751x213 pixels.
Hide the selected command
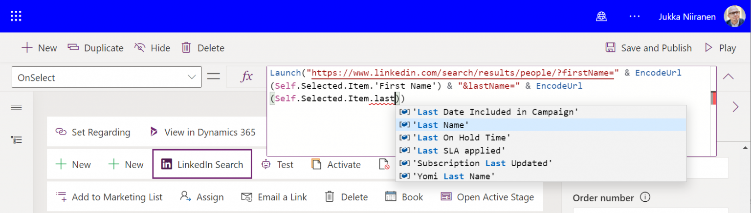(152, 48)
